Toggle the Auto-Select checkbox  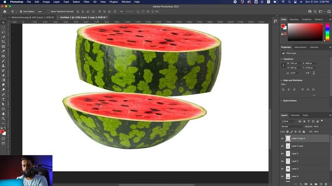pos(21,11)
